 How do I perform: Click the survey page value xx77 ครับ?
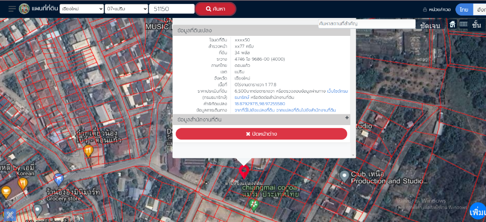click(x=244, y=47)
